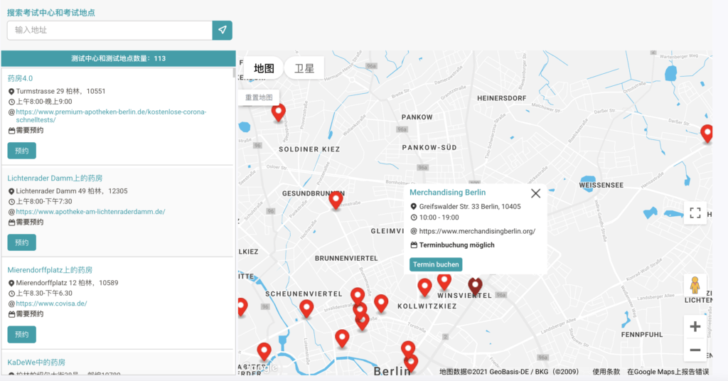Click the location arrow search button
This screenshot has width=728, height=381.
coord(222,30)
